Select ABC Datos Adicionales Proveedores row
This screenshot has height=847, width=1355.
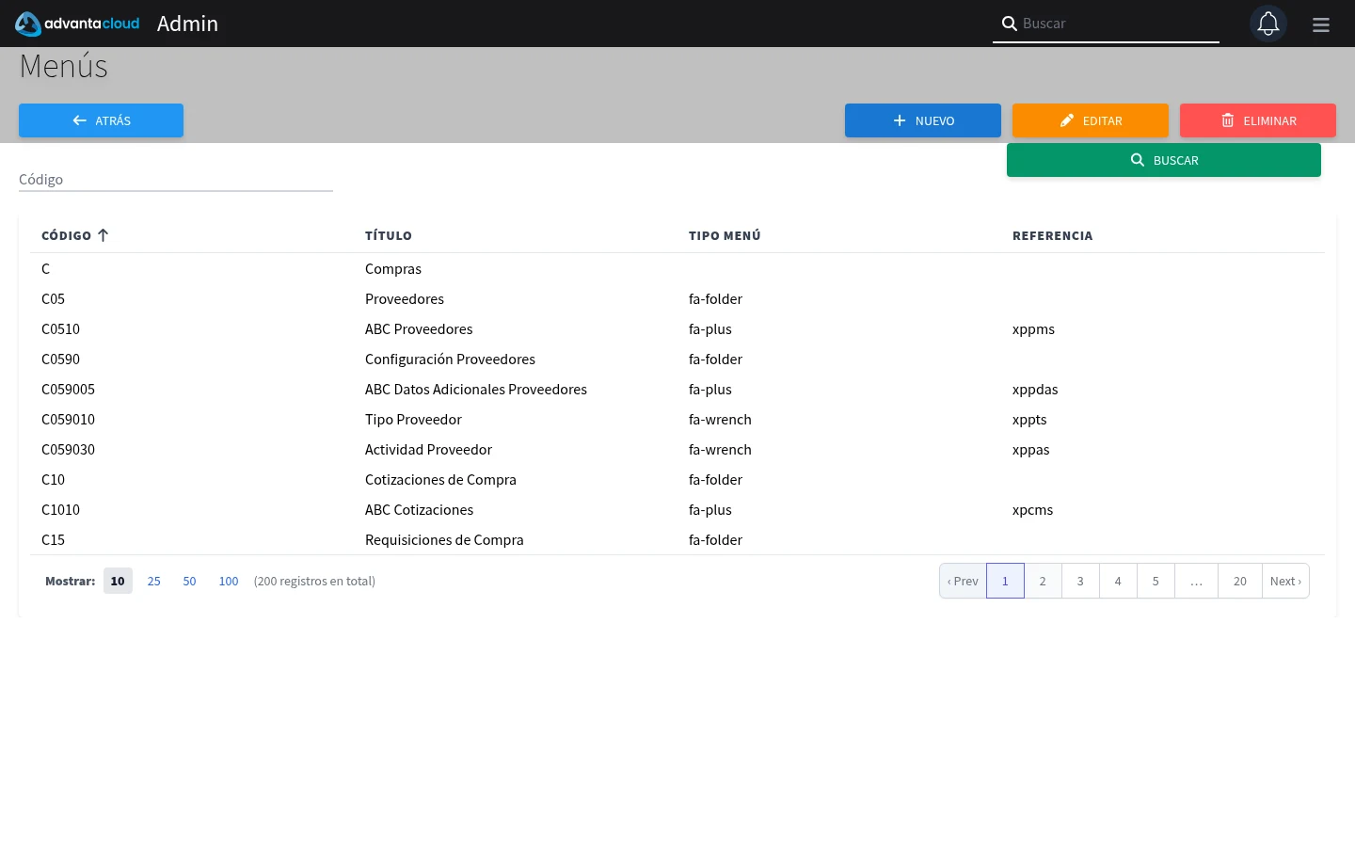[x=677, y=389]
